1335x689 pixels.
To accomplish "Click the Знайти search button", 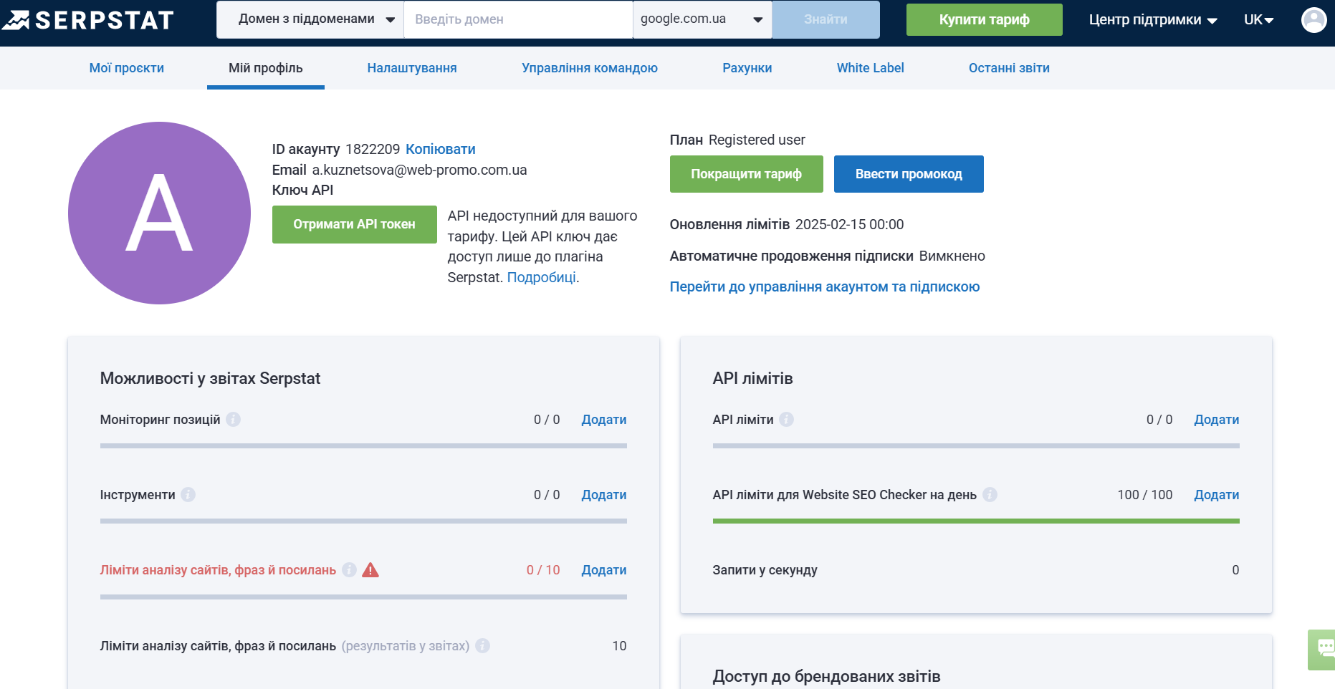I will (826, 19).
